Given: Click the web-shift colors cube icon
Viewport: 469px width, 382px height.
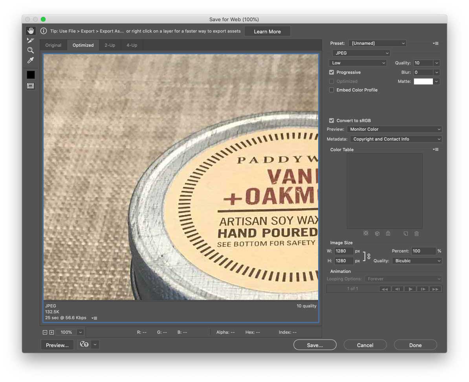Looking at the screenshot, I should pyautogui.click(x=377, y=234).
